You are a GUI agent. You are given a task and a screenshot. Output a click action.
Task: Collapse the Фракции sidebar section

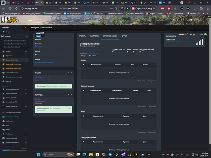[27, 36]
